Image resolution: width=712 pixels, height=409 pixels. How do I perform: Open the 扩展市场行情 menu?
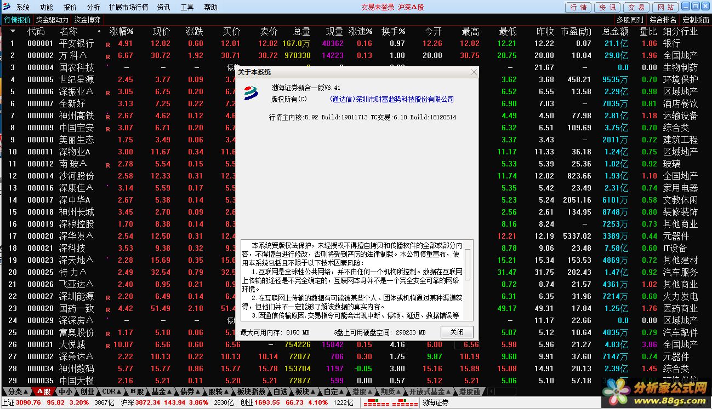click(x=129, y=7)
